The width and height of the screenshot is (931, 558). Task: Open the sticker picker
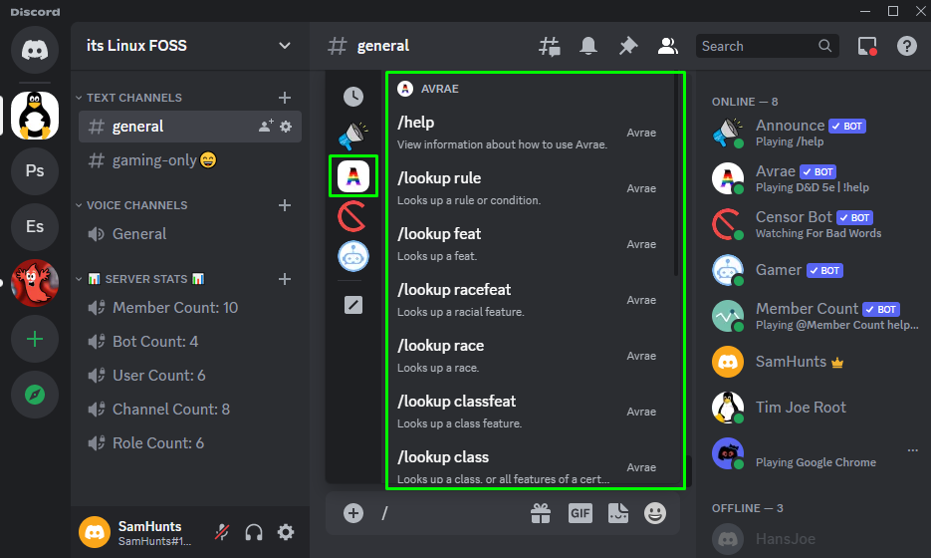click(x=618, y=513)
